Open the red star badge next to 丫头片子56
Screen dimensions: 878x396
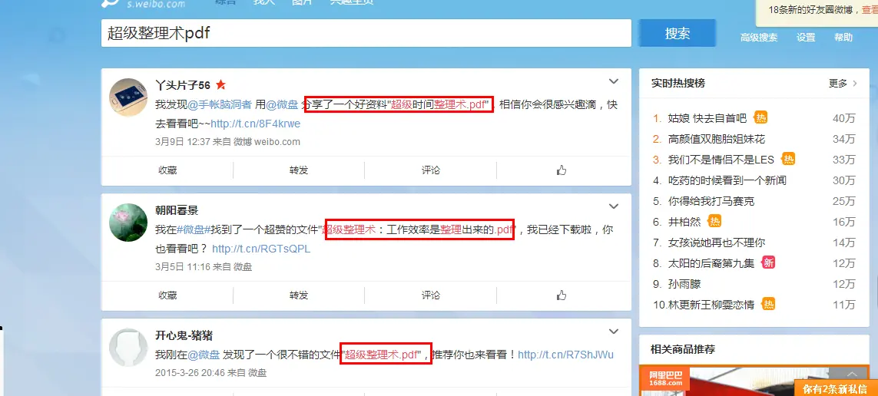(220, 85)
